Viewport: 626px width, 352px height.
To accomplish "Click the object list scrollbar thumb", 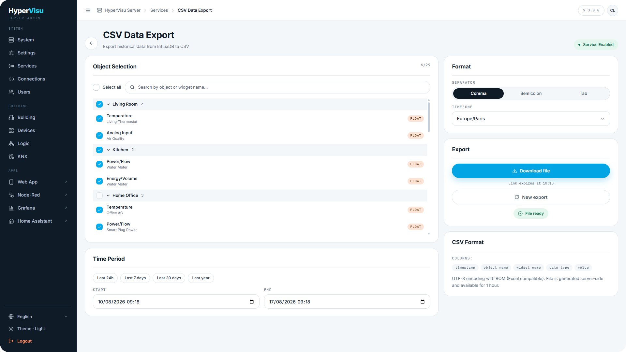I will click(429, 117).
